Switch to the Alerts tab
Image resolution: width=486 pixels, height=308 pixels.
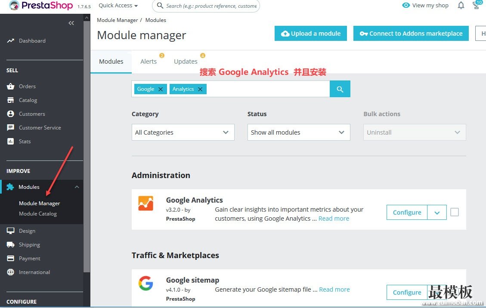coord(149,62)
